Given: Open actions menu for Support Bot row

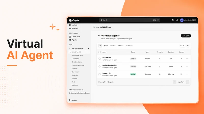Looking at the screenshot, I should coord(187,74).
